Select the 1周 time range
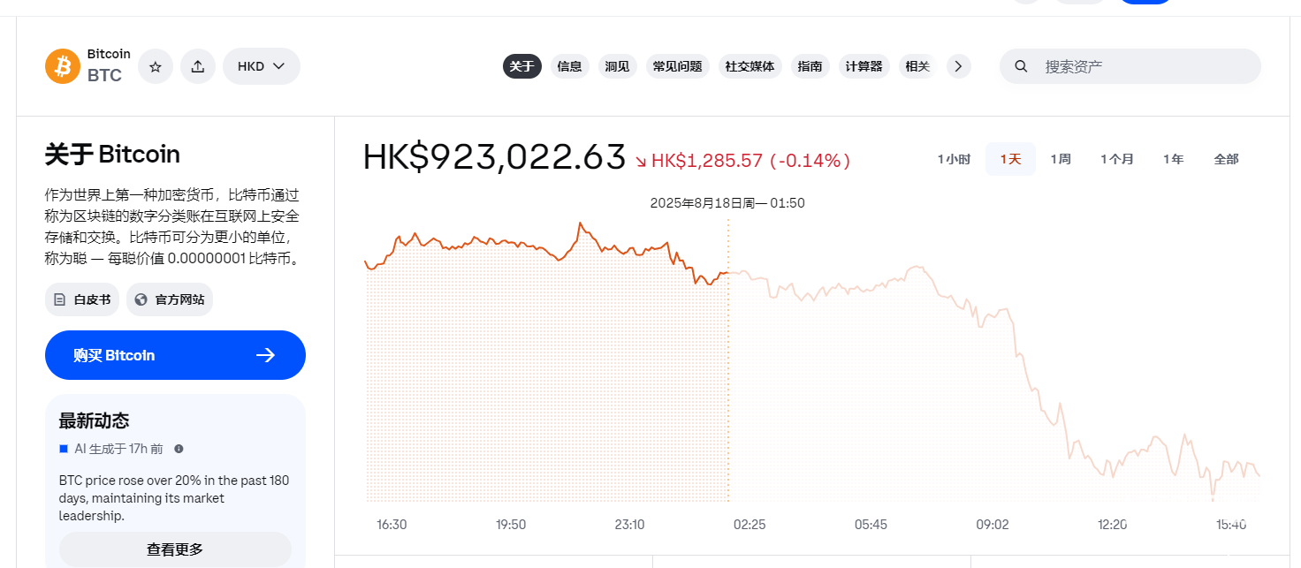 (1061, 159)
